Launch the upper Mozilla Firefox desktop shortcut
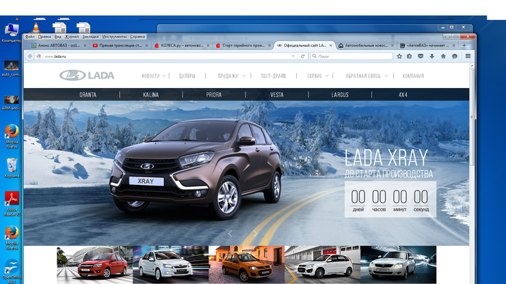The width and height of the screenshot is (506, 284). (12, 136)
